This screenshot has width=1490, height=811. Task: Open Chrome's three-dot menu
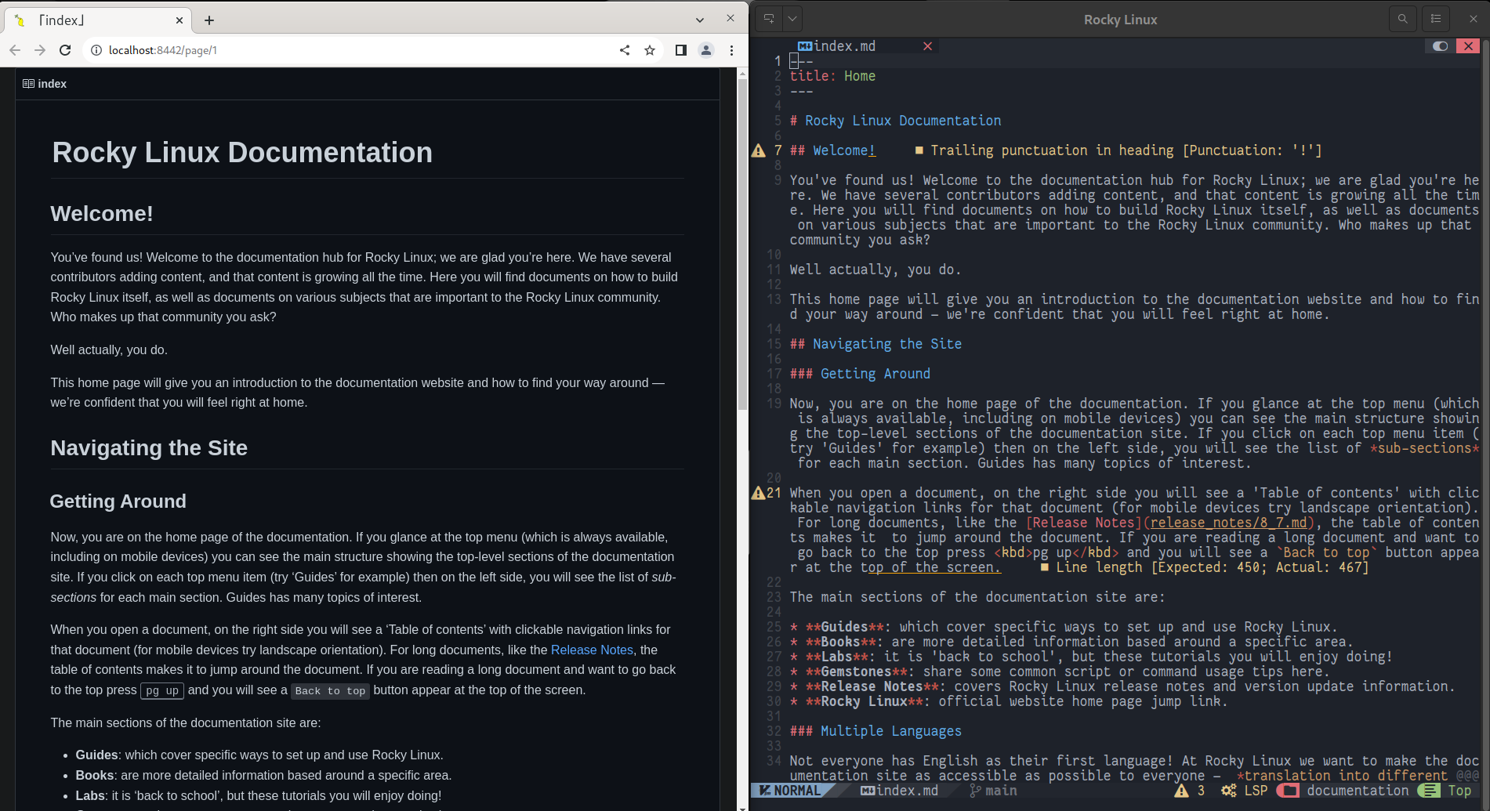coord(731,49)
